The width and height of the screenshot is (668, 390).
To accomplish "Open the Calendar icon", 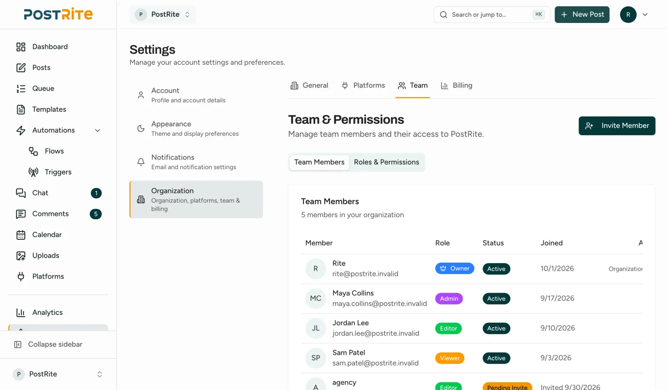I will [x=21, y=235].
